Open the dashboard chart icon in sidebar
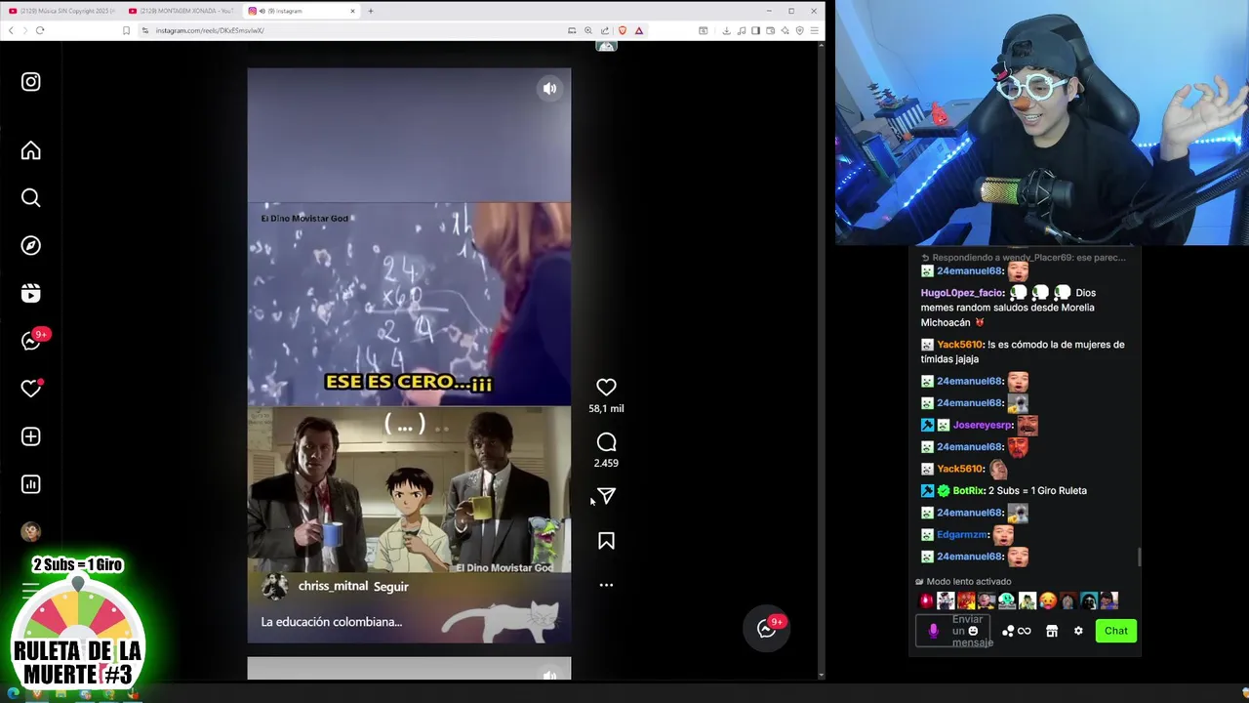Image resolution: width=1249 pixels, height=703 pixels. point(31,484)
